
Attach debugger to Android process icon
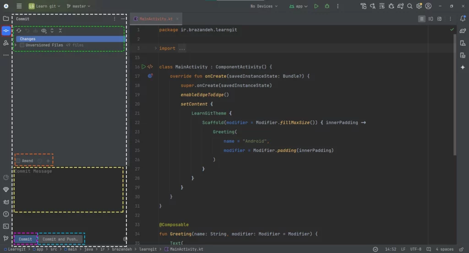coord(391,6)
